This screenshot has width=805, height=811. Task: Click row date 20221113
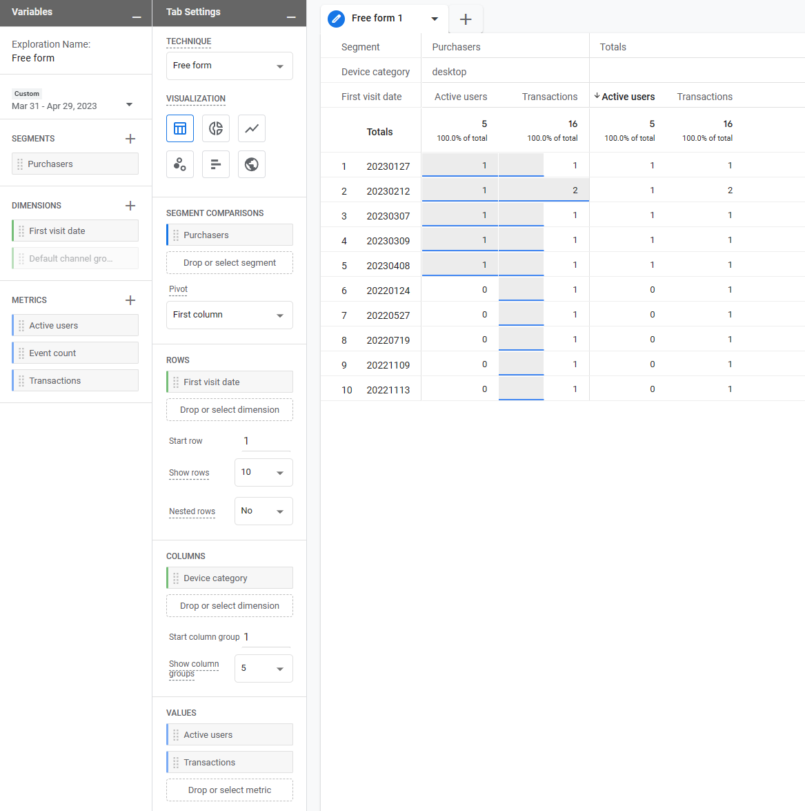click(x=388, y=390)
